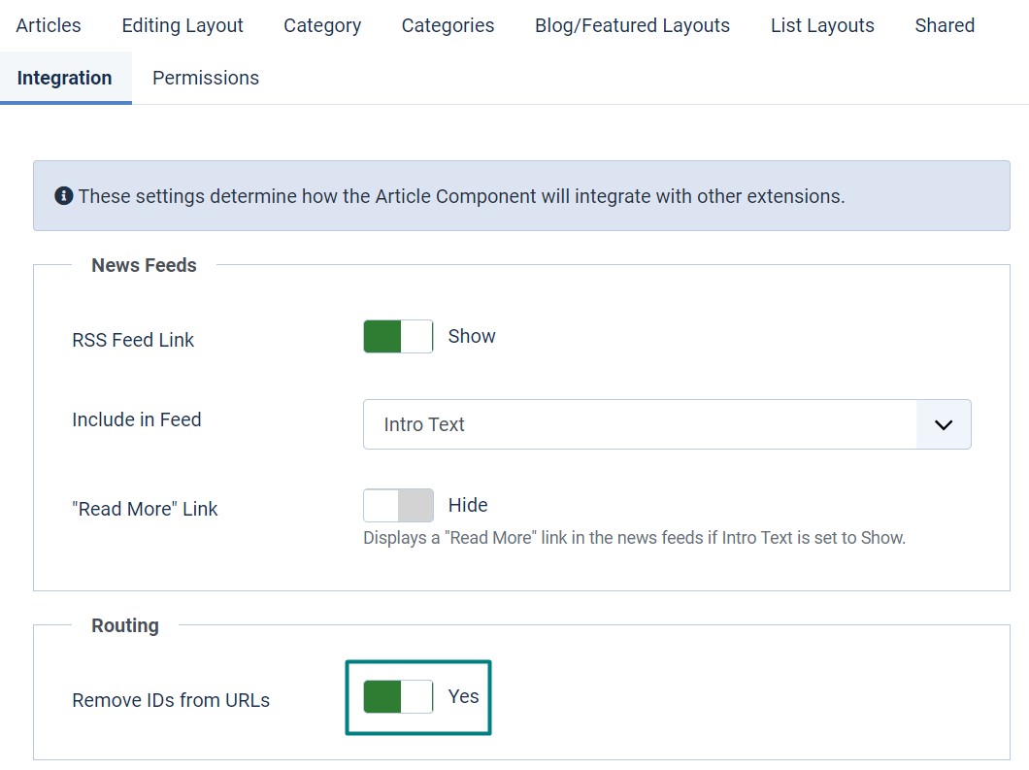This screenshot has width=1029, height=770.
Task: Select the Integration tab
Action: [x=65, y=78]
